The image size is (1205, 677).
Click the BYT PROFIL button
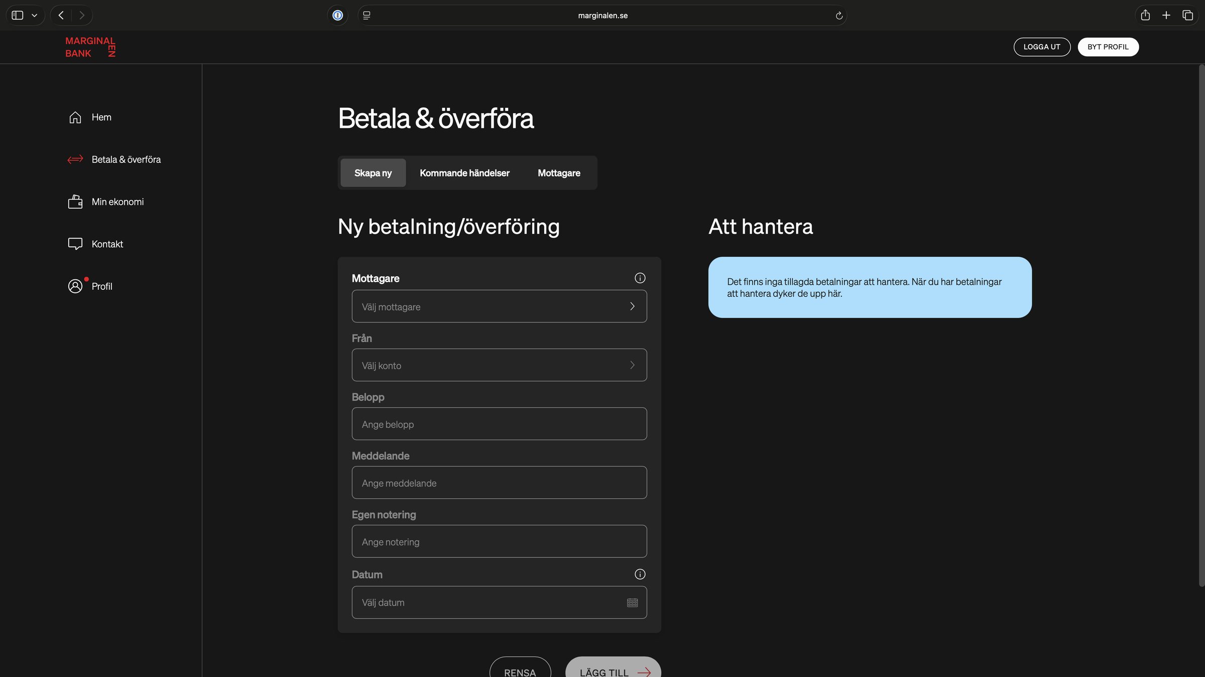tap(1108, 47)
